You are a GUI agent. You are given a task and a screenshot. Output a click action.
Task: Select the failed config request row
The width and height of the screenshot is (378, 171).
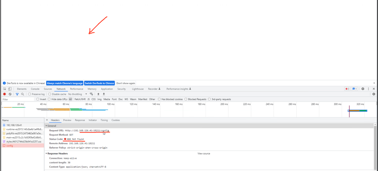click(23, 146)
